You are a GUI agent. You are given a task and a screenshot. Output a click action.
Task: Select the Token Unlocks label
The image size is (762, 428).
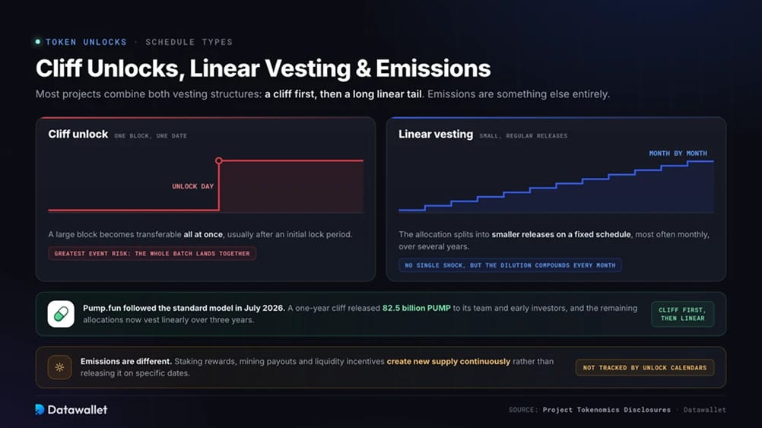(x=86, y=43)
